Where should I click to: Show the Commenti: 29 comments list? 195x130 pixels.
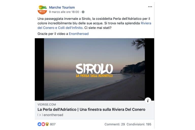(x=115, y=124)
